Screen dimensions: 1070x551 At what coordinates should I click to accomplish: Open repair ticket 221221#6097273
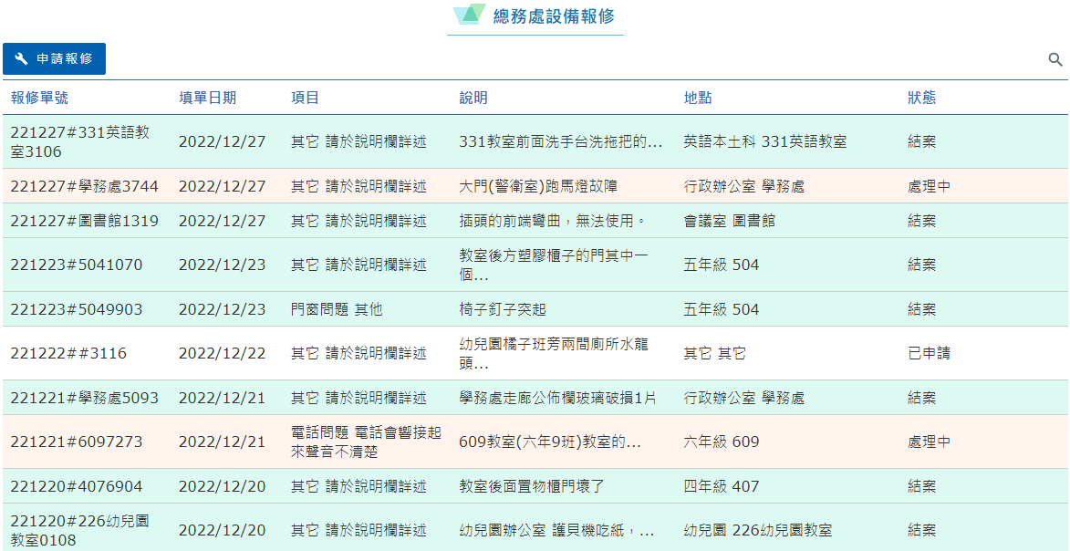(x=77, y=442)
